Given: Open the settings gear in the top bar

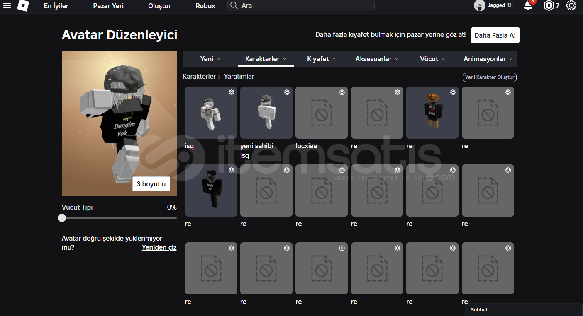Looking at the screenshot, I should [571, 5].
